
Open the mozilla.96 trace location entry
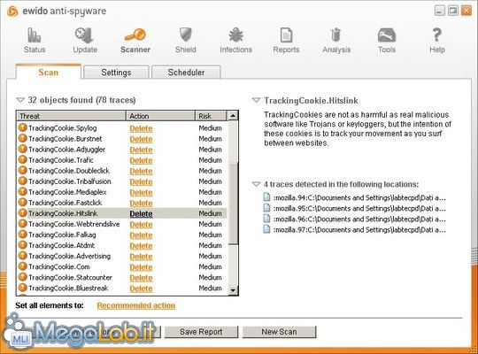[x=355, y=219]
